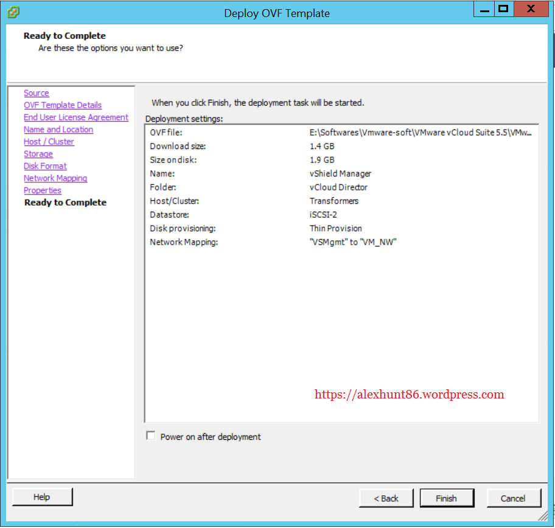Click the Transformers host/cluster value
The height and width of the screenshot is (528, 555).
click(333, 201)
